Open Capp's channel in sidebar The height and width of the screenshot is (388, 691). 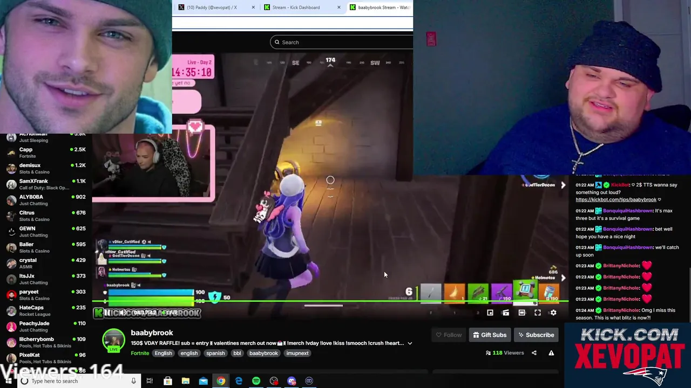pyautogui.click(x=46, y=153)
